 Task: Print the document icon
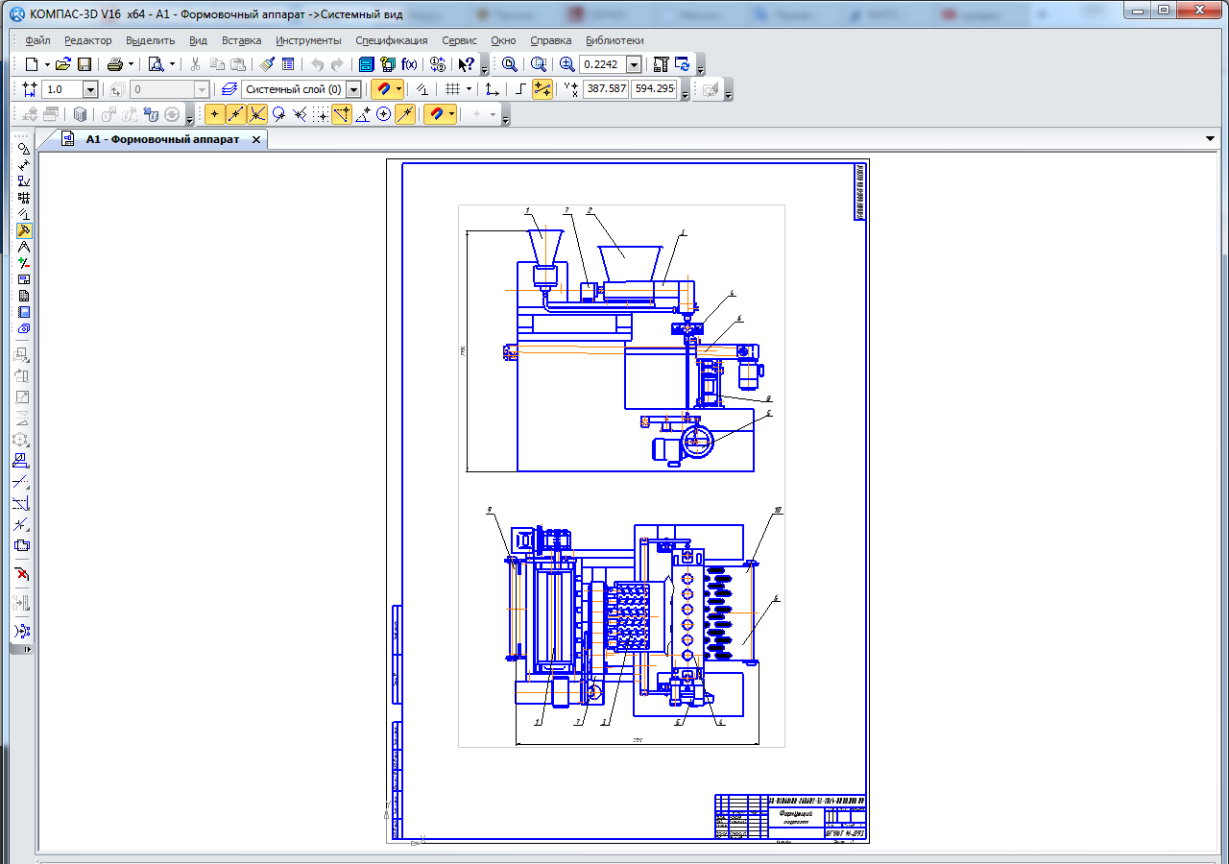[x=115, y=64]
